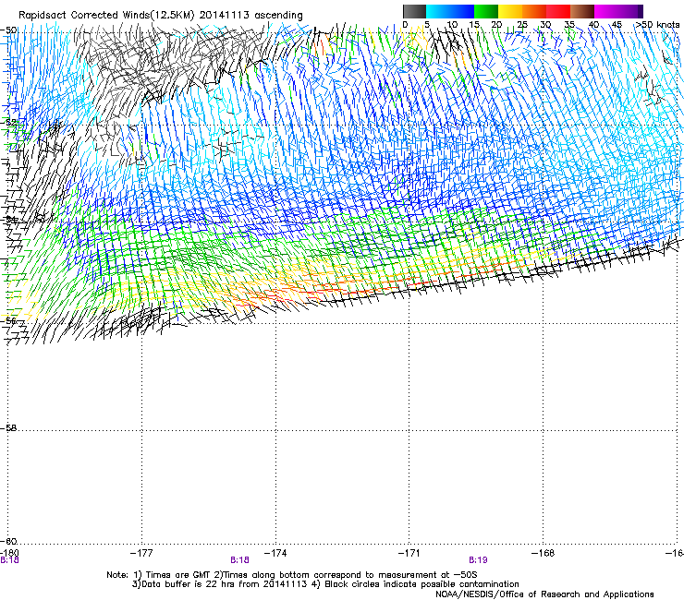The height and width of the screenshot is (600, 684).
Task: Click the longitude axis label '-177'
Action: click(141, 553)
